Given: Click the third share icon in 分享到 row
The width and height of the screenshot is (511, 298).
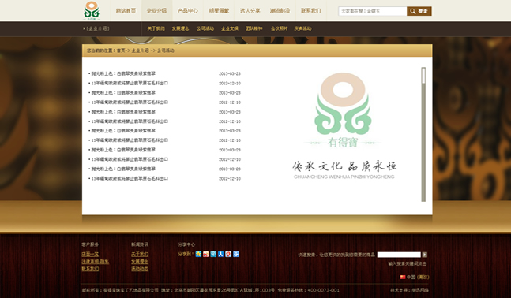Looking at the screenshot, I should point(213,254).
